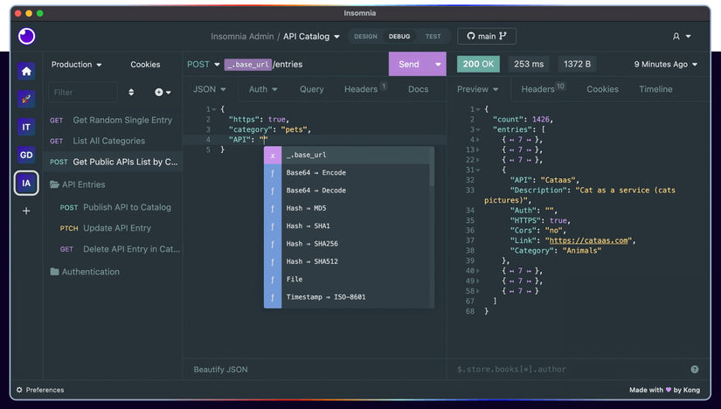Click the Insomnia logo icon
The height and width of the screenshot is (409, 721).
(27, 36)
